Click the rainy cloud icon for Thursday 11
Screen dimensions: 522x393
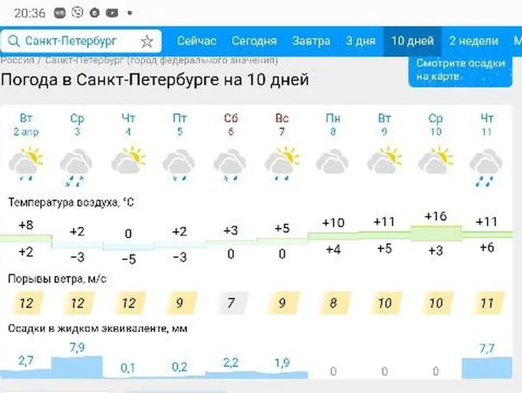tap(487, 164)
